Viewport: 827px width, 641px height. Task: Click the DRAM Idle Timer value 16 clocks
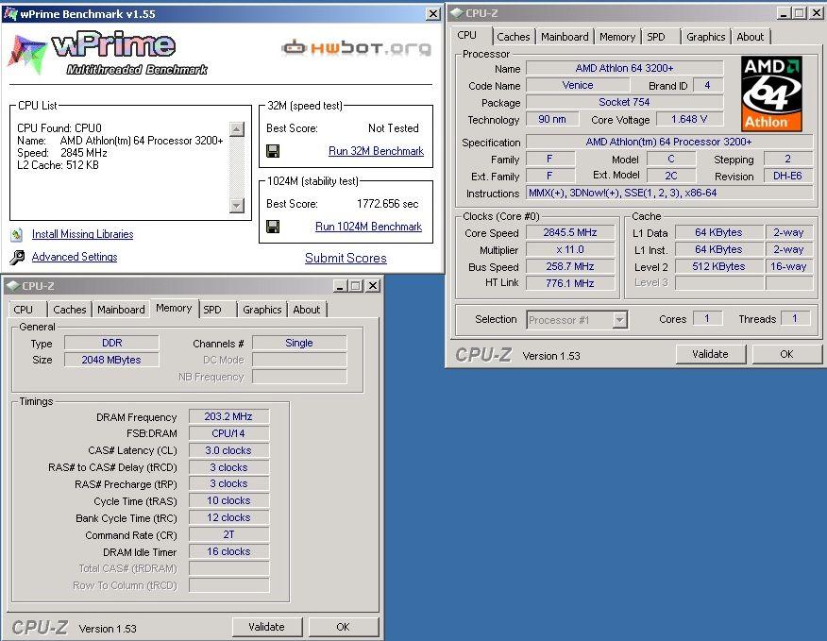228,551
